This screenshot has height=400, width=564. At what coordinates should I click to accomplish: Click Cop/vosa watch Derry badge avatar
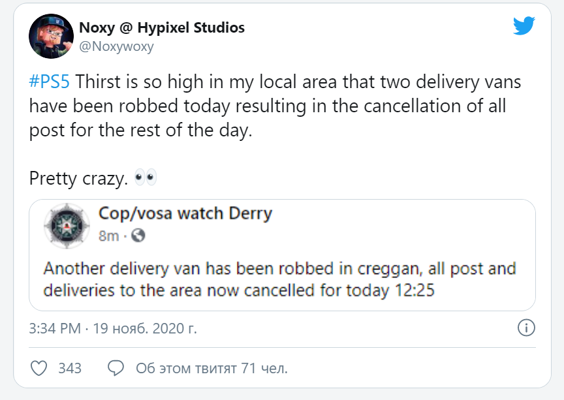click(x=63, y=224)
